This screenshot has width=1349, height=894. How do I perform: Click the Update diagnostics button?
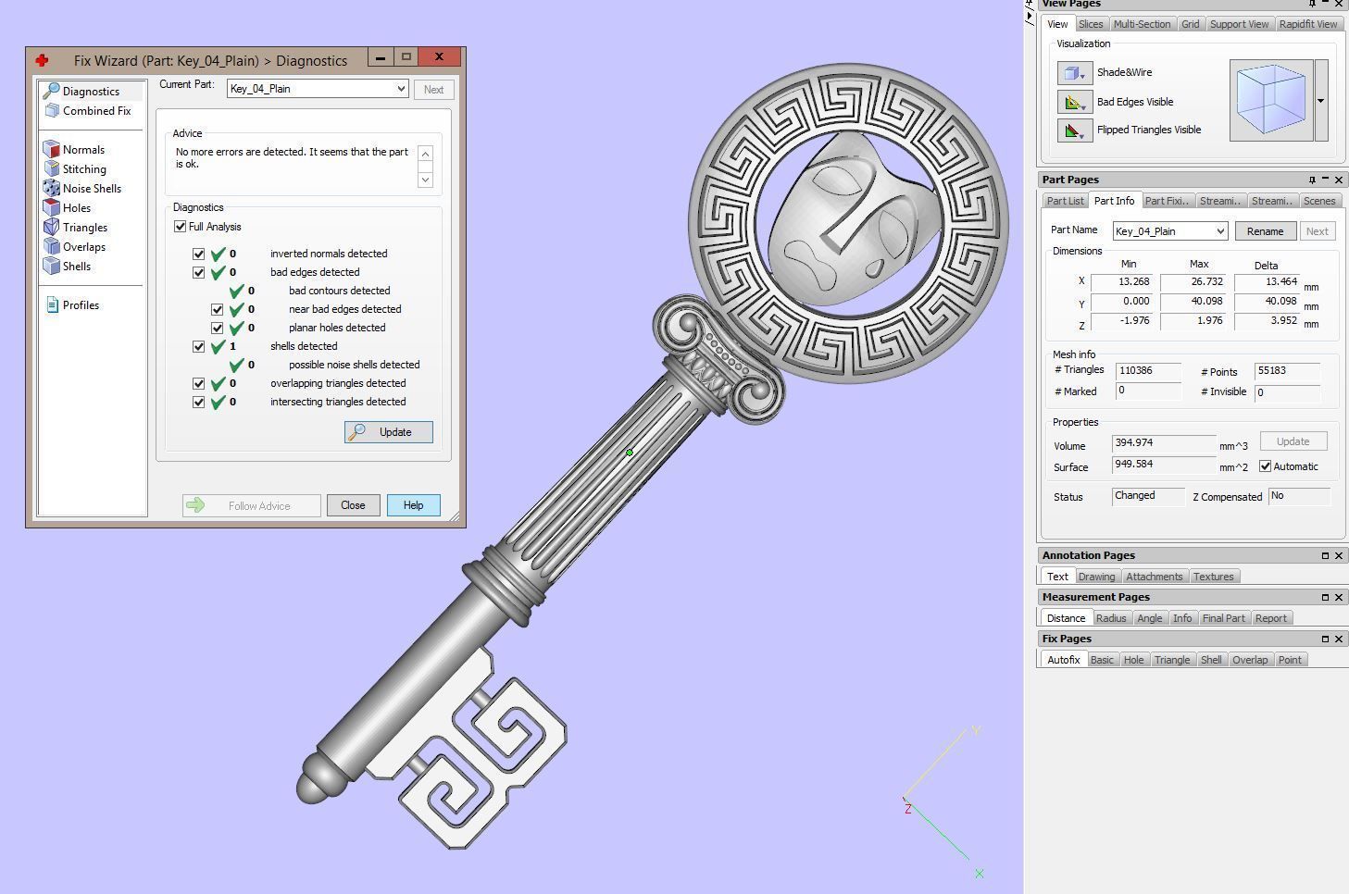coord(388,432)
